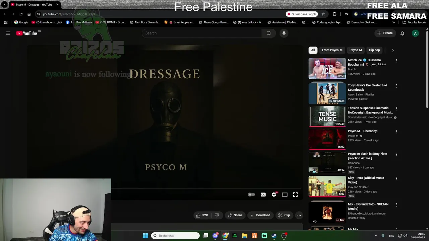Open options for ElGrandeToto SULTAN mix
Viewport: 429px width, 241px height.
coord(396,205)
